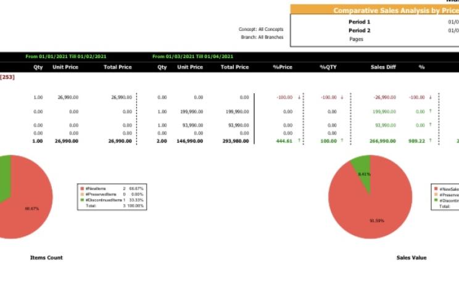
Task: Click Concept: All Concepts text
Action: coord(261,29)
